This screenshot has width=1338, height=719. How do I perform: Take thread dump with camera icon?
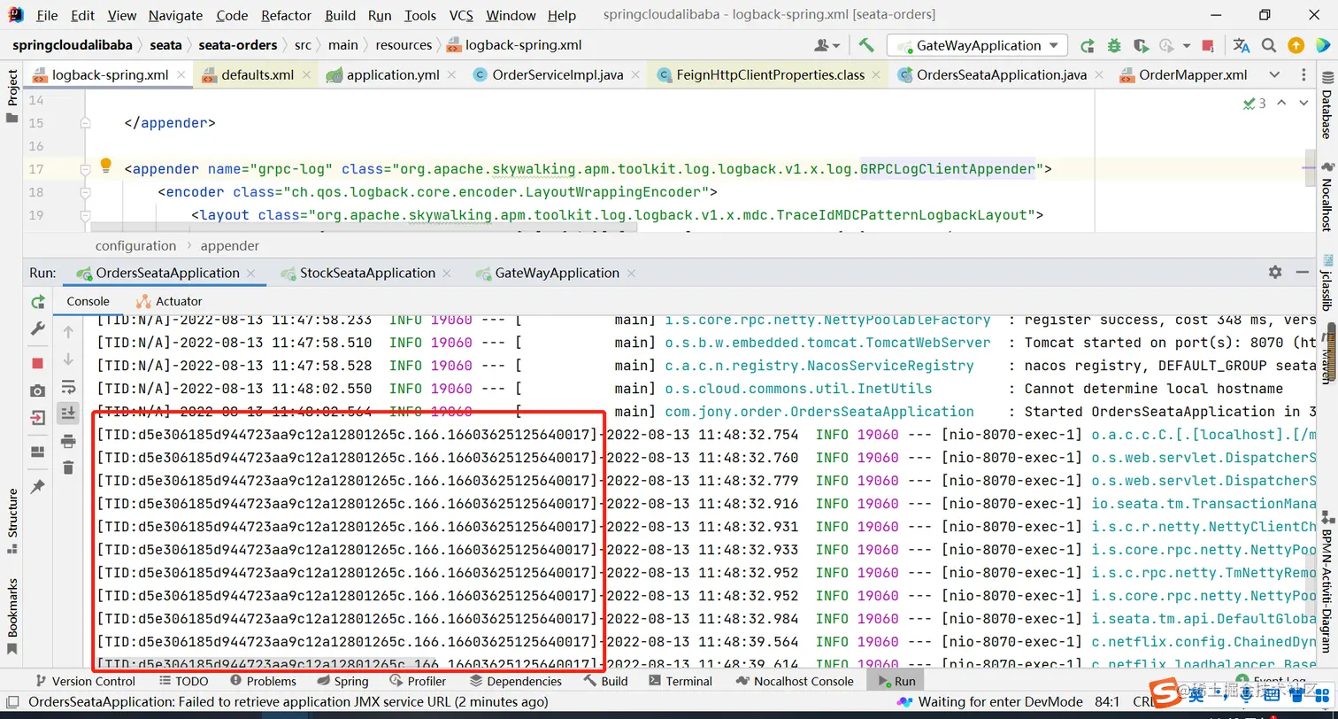(x=37, y=390)
